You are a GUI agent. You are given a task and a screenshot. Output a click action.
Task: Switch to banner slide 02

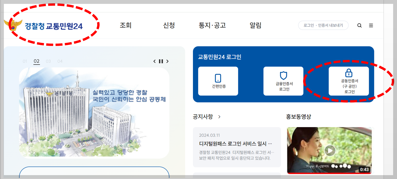click(36, 61)
